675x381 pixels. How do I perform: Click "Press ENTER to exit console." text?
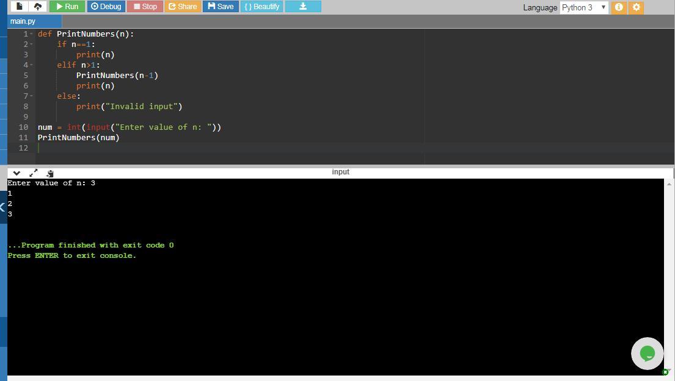point(72,255)
